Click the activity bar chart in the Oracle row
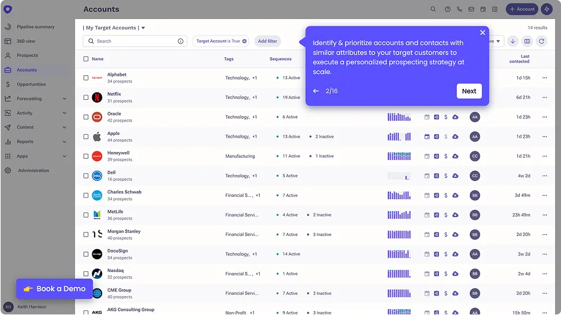Screen dimensions: 561x315 pos(399,117)
